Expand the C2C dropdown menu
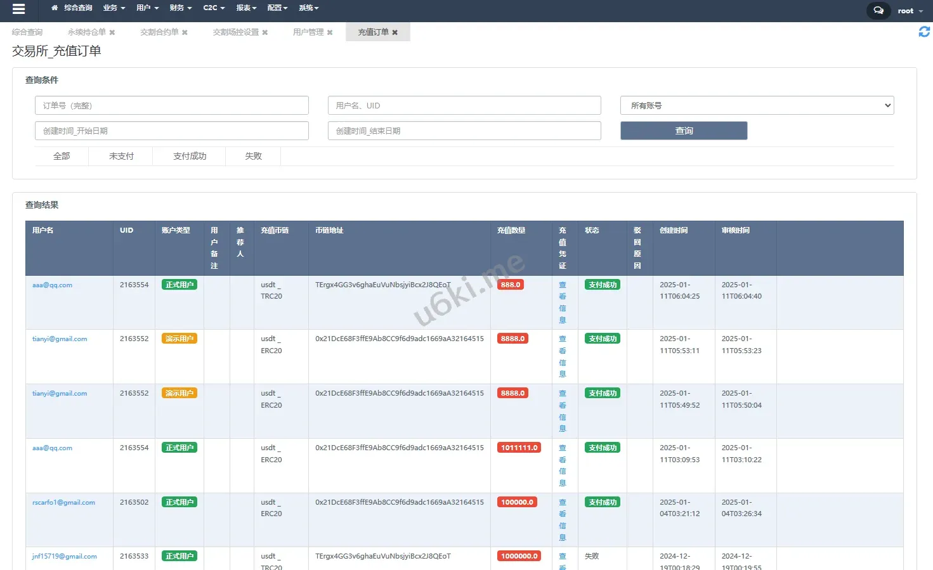Screen dimensions: 933x570 click(x=214, y=8)
